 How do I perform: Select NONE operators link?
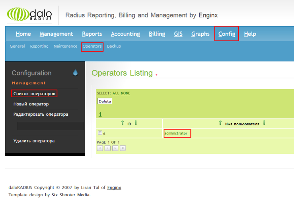point(125,93)
